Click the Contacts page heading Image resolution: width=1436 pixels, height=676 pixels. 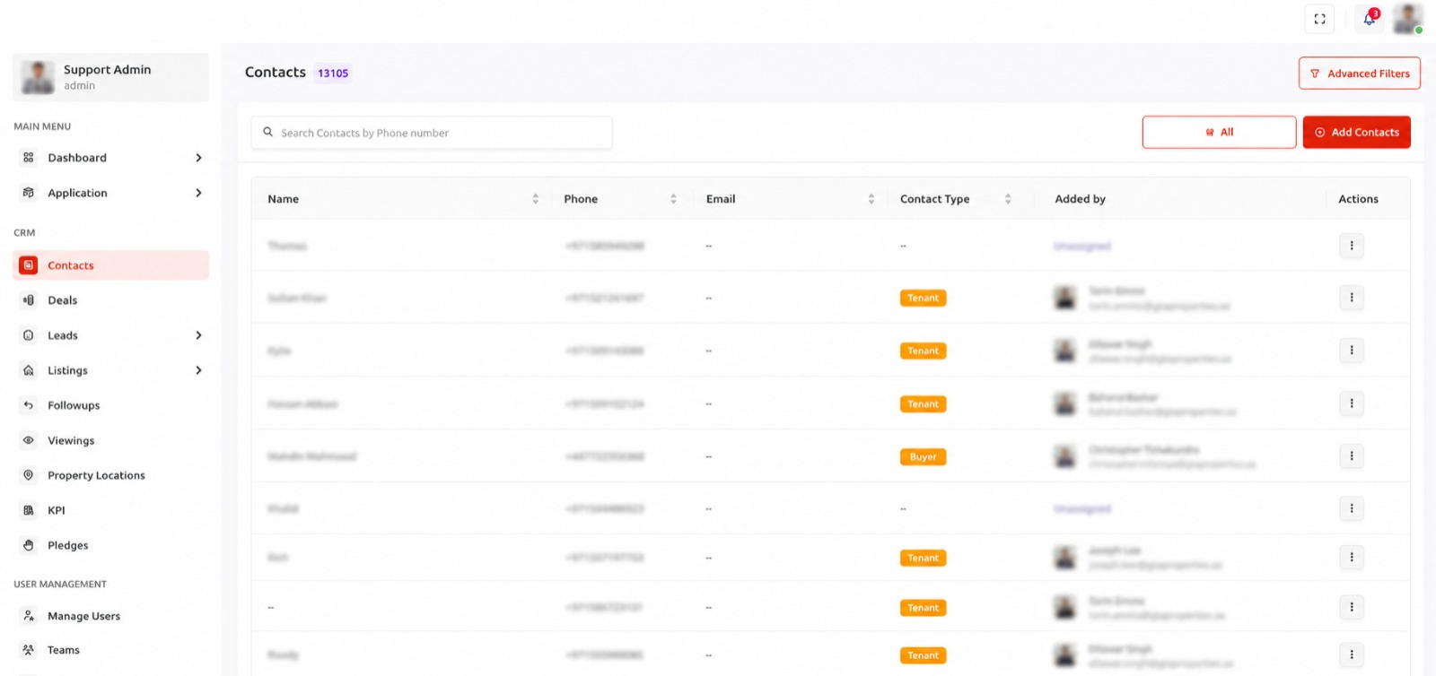276,73
